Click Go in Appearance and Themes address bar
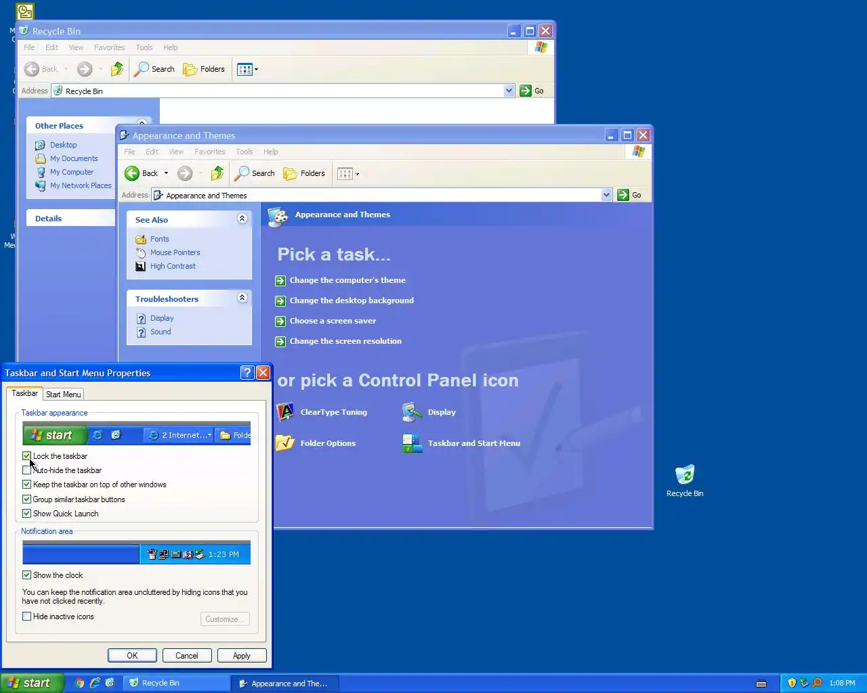 click(x=629, y=195)
